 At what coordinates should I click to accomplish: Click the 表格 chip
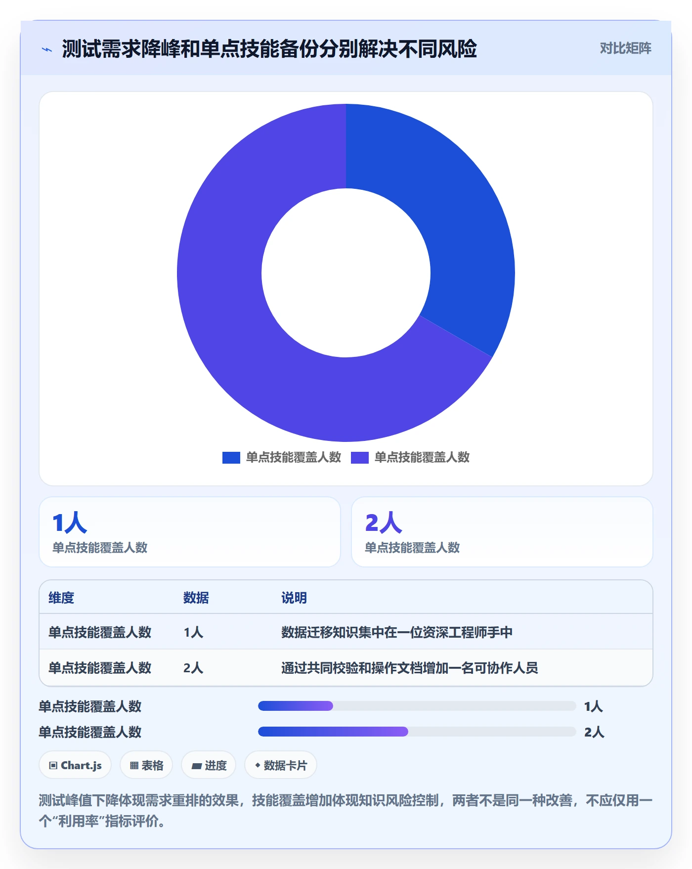146,765
